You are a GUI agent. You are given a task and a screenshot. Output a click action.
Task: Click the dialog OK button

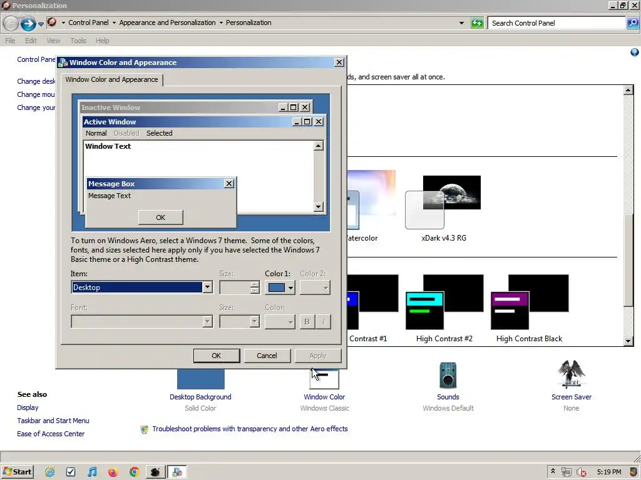[216, 356]
